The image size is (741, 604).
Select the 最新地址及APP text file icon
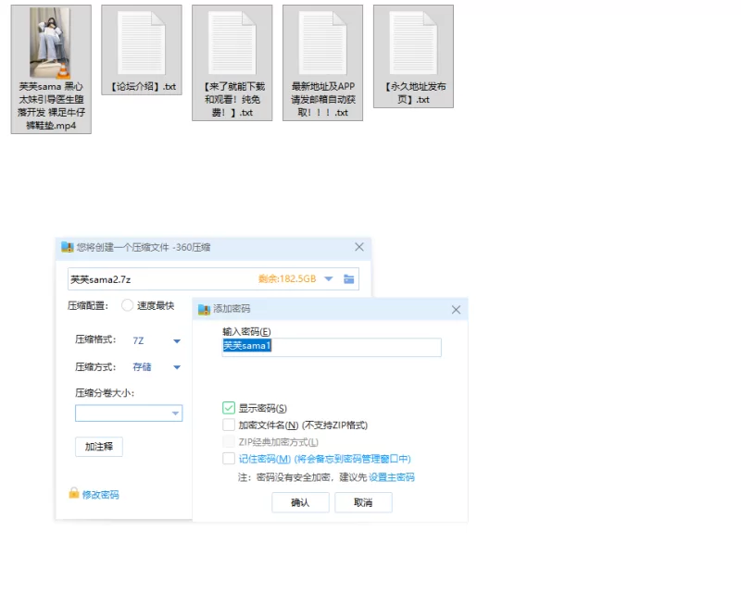322,43
